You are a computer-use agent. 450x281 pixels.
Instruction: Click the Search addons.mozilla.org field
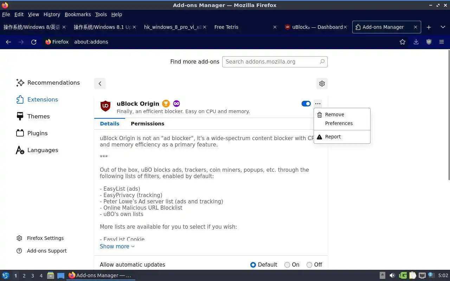click(x=275, y=62)
